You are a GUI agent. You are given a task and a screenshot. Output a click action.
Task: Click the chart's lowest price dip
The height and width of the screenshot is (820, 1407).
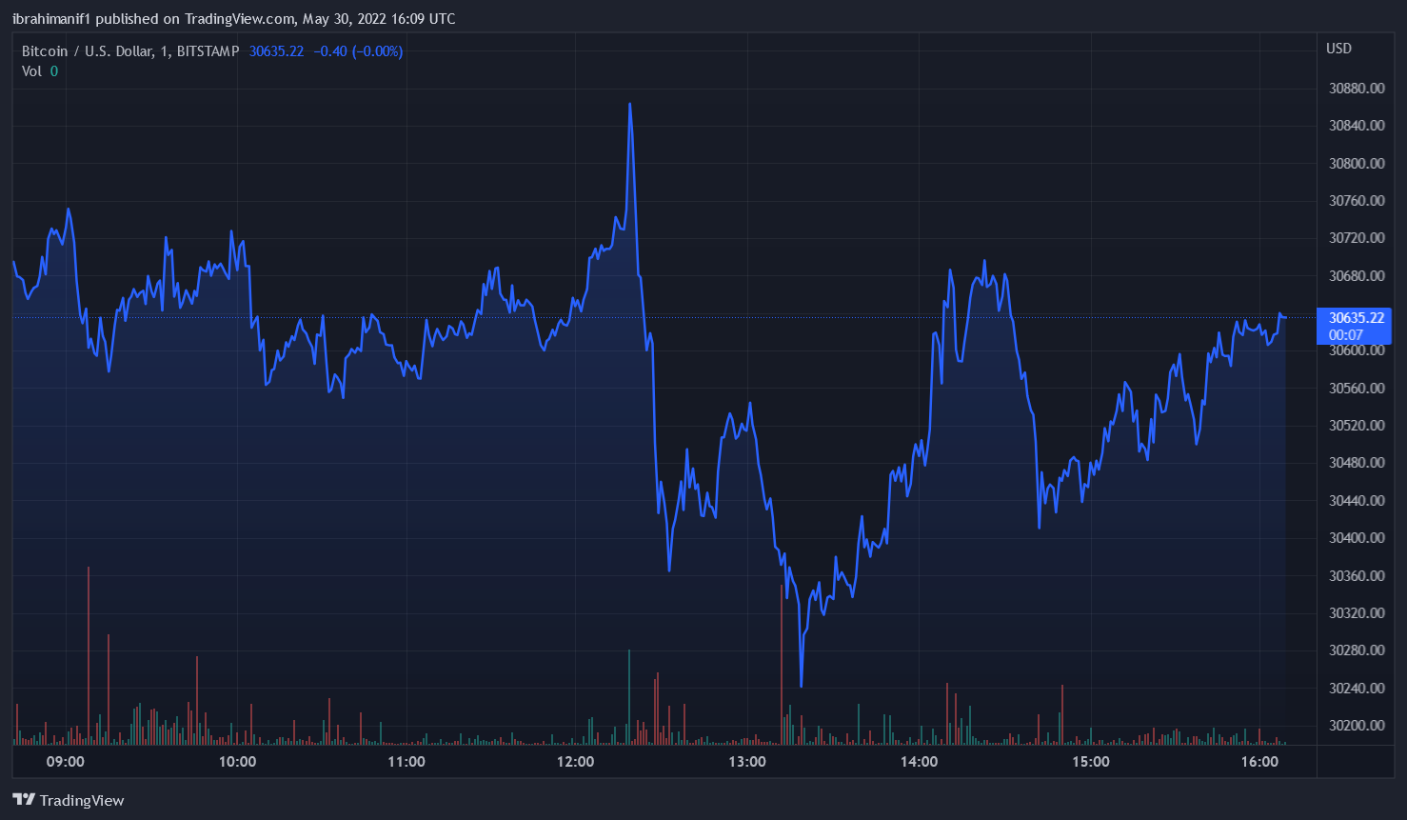(802, 684)
